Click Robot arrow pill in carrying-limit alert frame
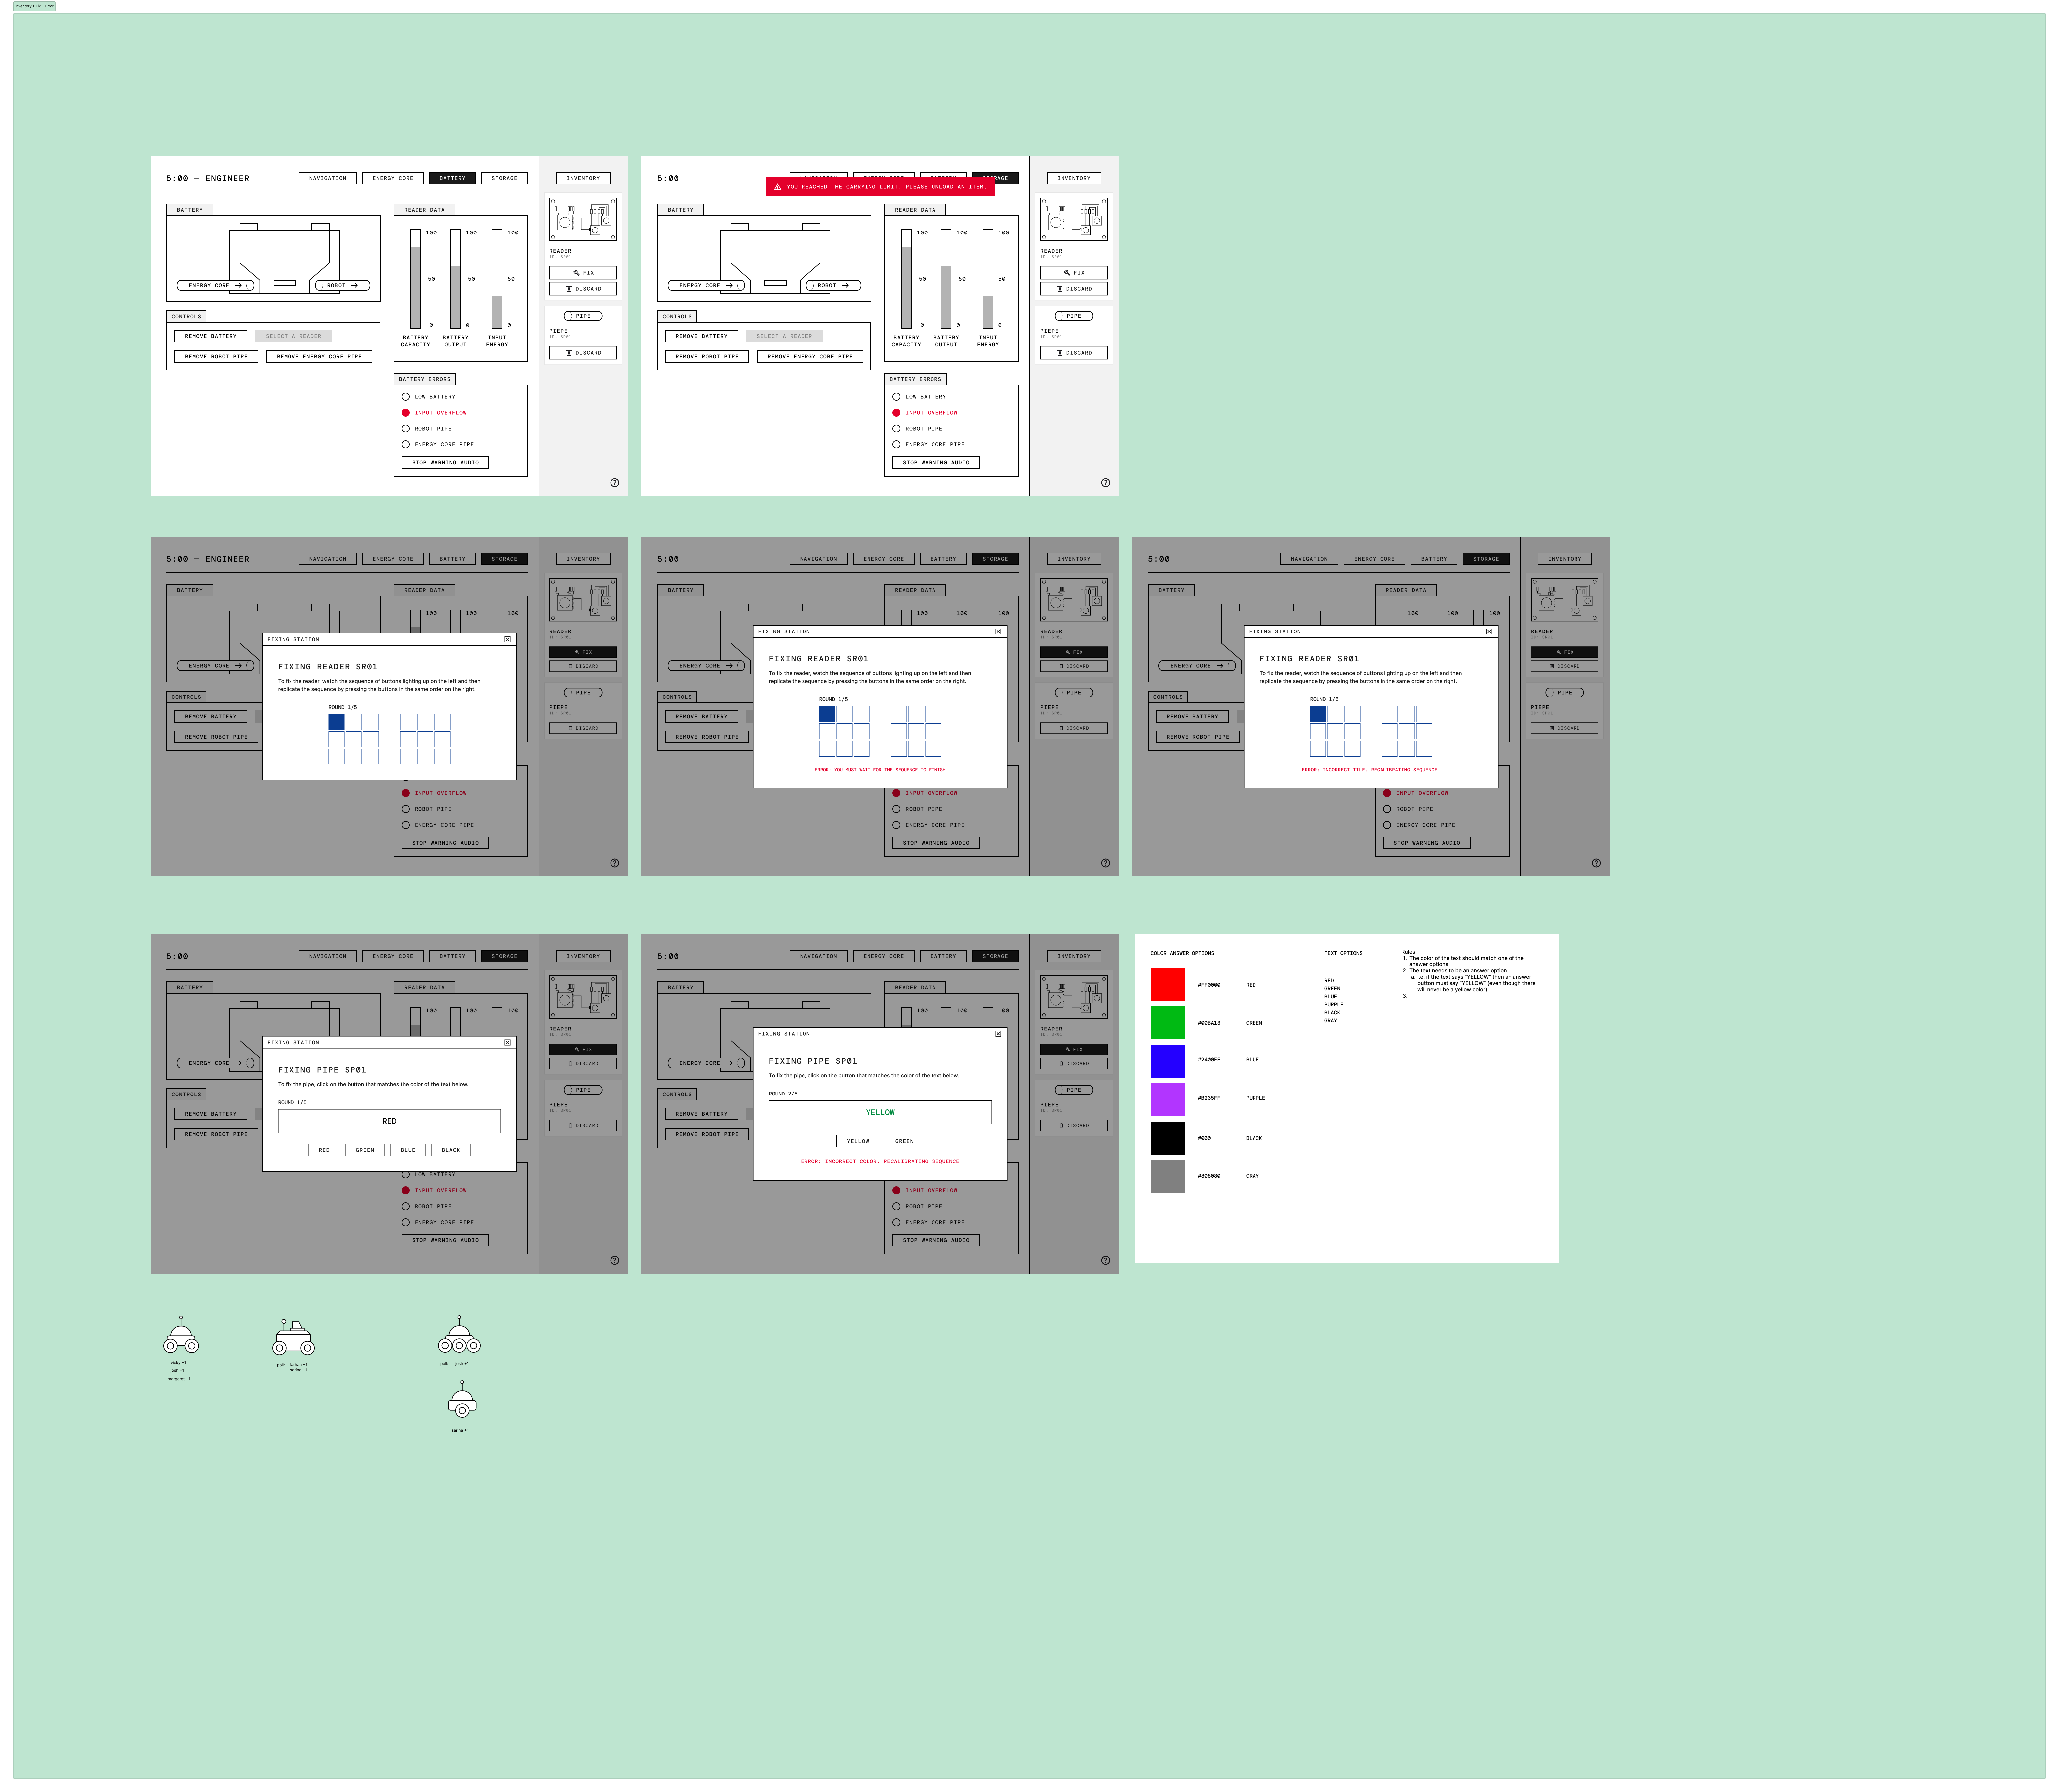Image resolution: width=2059 pixels, height=1792 pixels. 834,285
